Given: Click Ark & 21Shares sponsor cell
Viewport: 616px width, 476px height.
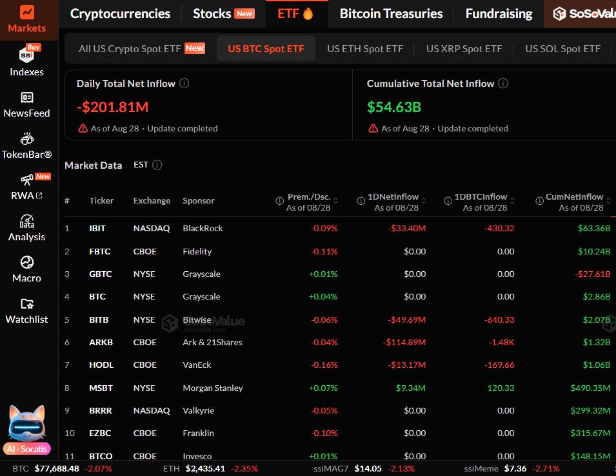Looking at the screenshot, I should [x=212, y=342].
